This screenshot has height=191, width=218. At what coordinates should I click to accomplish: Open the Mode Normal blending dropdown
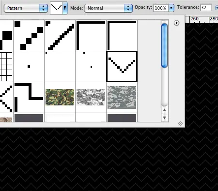click(x=109, y=8)
